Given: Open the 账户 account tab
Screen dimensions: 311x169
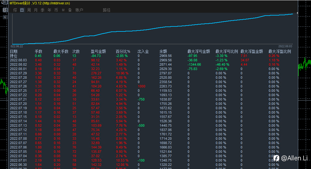Looking at the screenshot, I should (x=79, y=10).
